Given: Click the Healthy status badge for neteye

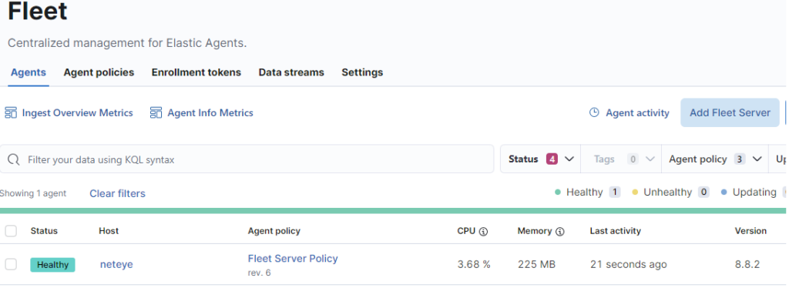Looking at the screenshot, I should click(53, 264).
